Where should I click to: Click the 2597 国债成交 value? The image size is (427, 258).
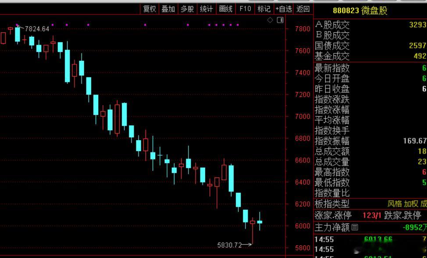[418, 46]
